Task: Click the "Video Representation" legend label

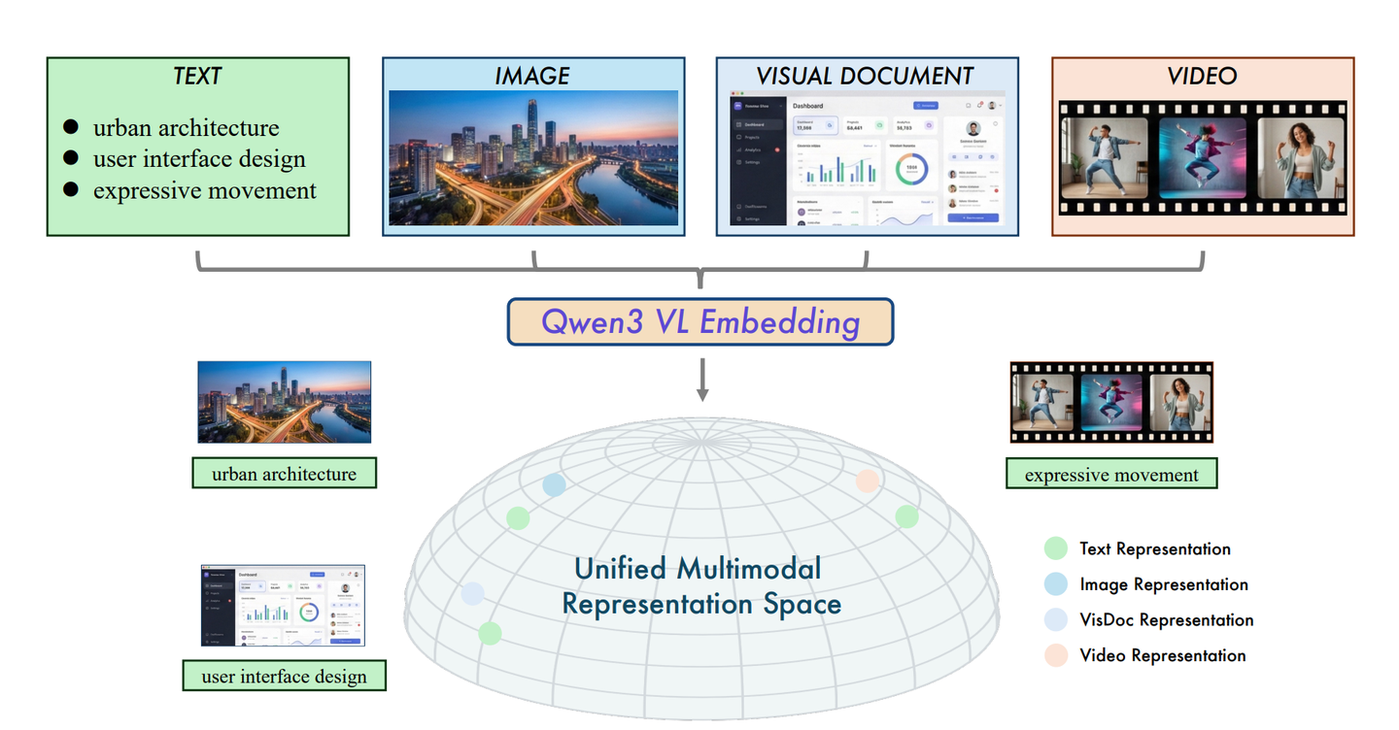Action: coord(1163,655)
